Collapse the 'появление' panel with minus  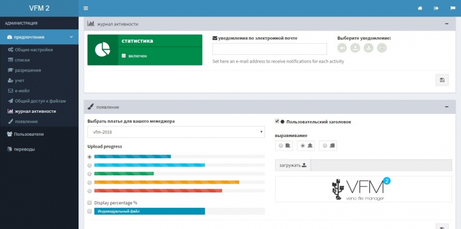[447, 107]
